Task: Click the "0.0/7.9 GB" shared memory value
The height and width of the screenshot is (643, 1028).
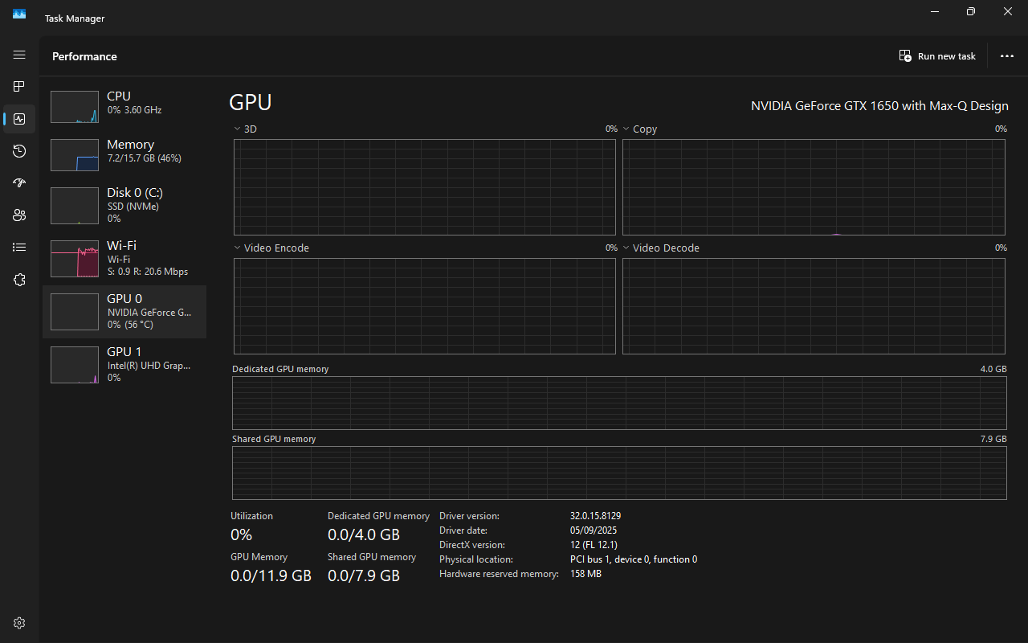Action: [x=364, y=575]
